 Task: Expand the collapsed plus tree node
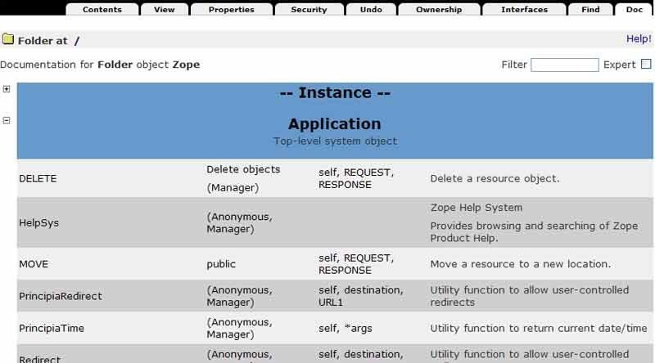tap(7, 89)
